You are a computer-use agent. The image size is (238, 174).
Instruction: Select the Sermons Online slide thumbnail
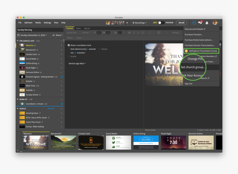201,143
